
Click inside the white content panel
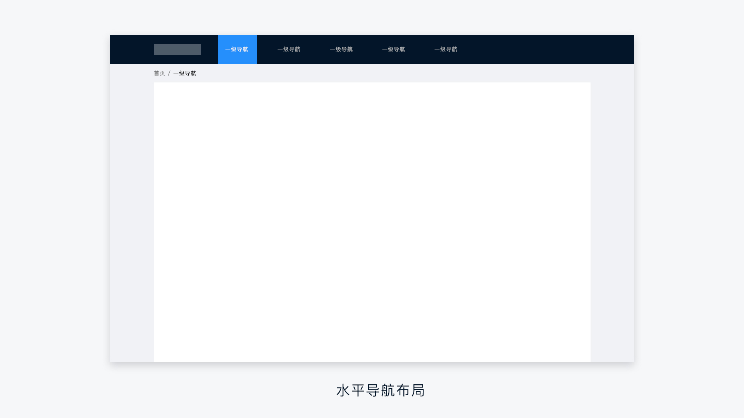click(x=372, y=221)
